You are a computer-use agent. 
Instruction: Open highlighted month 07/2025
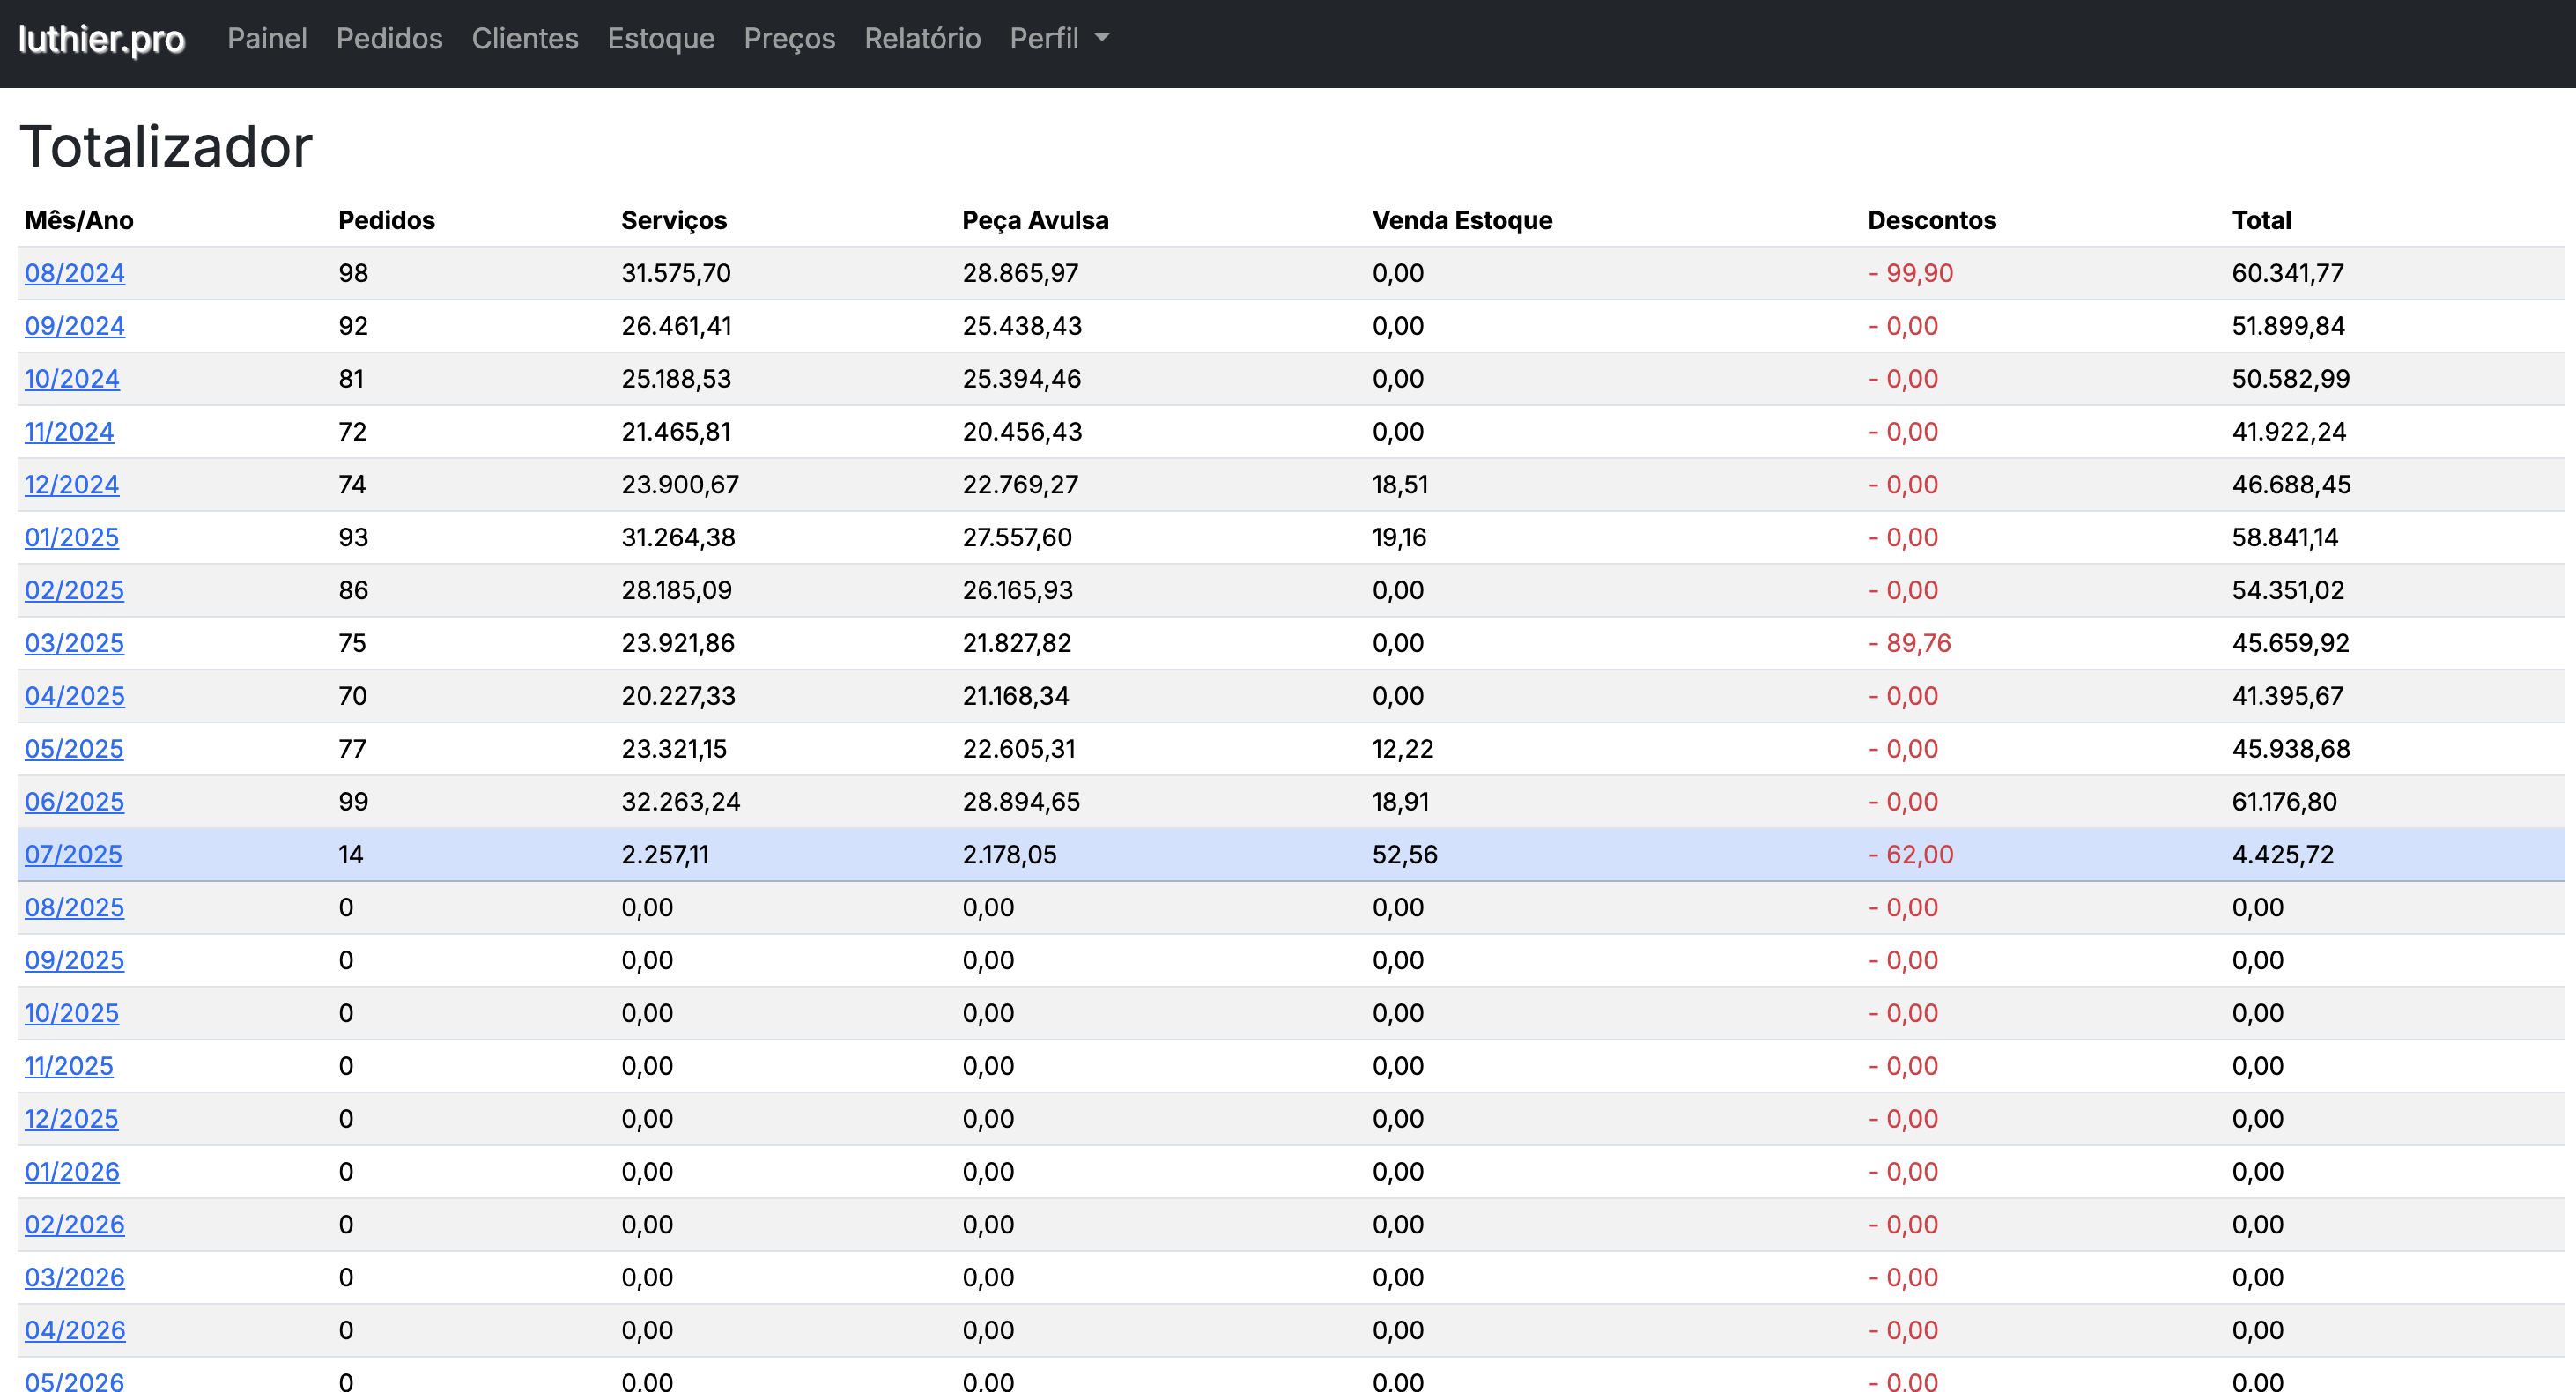74,855
